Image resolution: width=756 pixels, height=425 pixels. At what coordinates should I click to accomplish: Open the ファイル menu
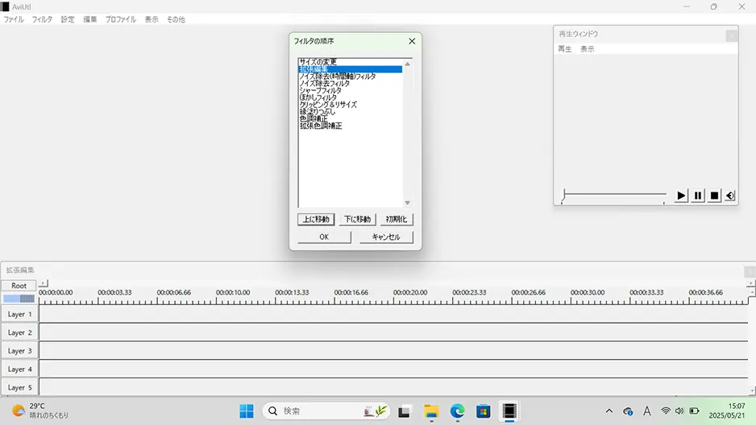pos(14,19)
